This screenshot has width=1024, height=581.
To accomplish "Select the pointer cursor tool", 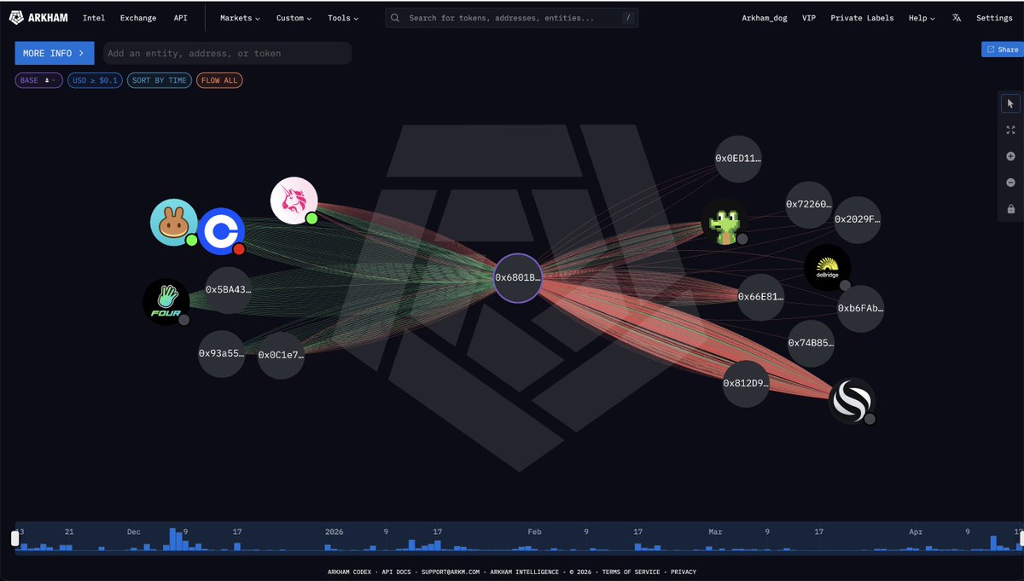I will pyautogui.click(x=1010, y=103).
